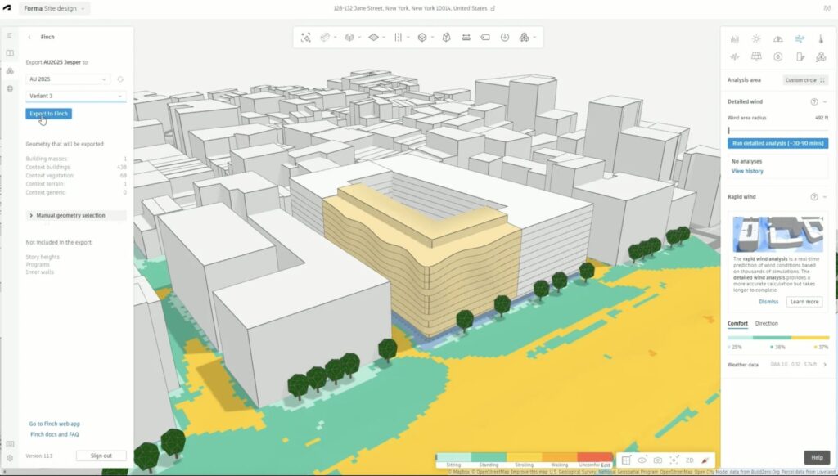Click Run detailed analysis
Screen dimensions: 838x476
click(777, 143)
